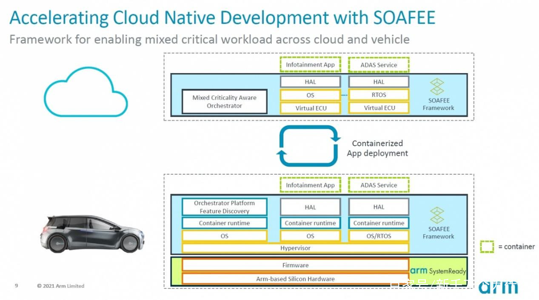539x300 pixels.
Task: Click the '= container' legend text
Action: pos(516,246)
